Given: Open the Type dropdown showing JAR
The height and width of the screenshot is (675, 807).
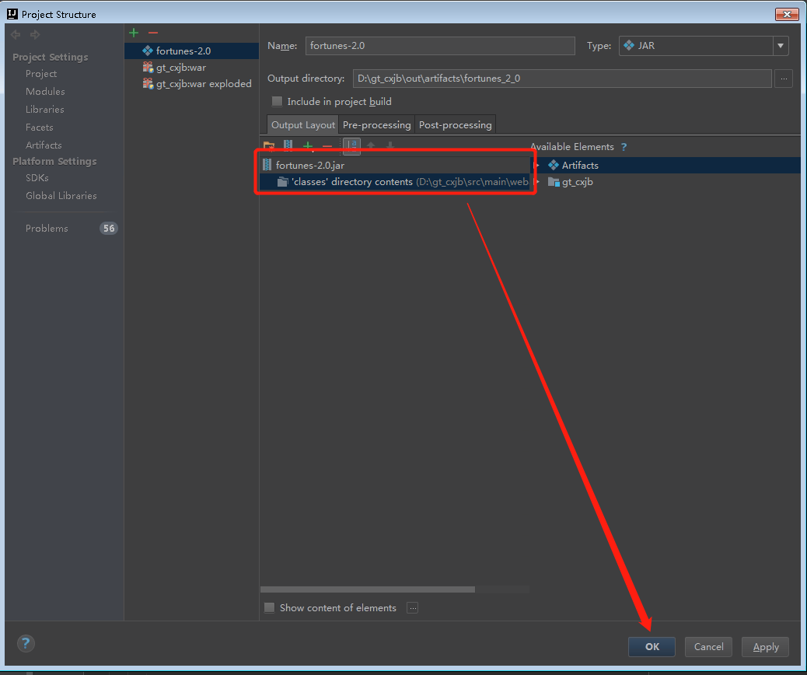Looking at the screenshot, I should tap(780, 46).
